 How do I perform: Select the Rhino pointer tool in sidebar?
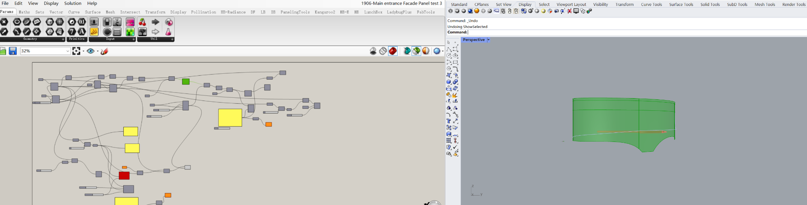pyautogui.click(x=448, y=42)
